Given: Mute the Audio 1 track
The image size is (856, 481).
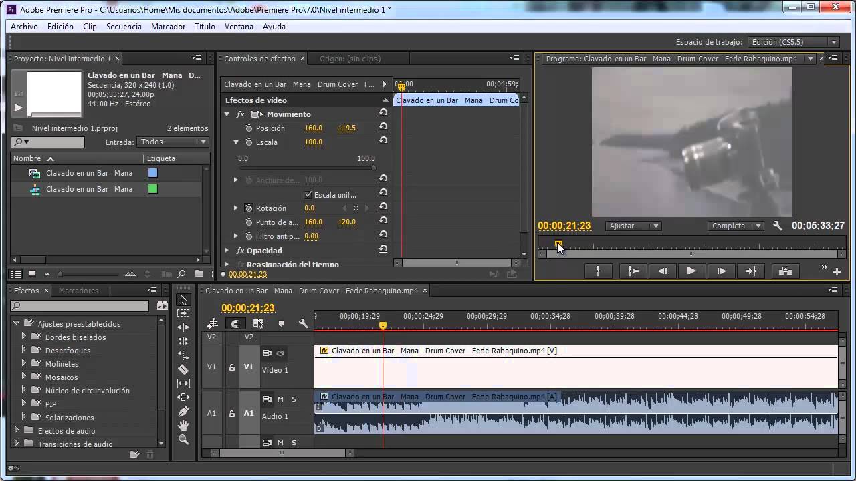Looking at the screenshot, I should pyautogui.click(x=280, y=399).
